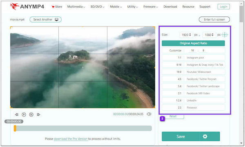Image resolution: width=245 pixels, height=147 pixels.
Task: Click the scrollbar down arrow
Action: pyautogui.click(x=241, y=143)
